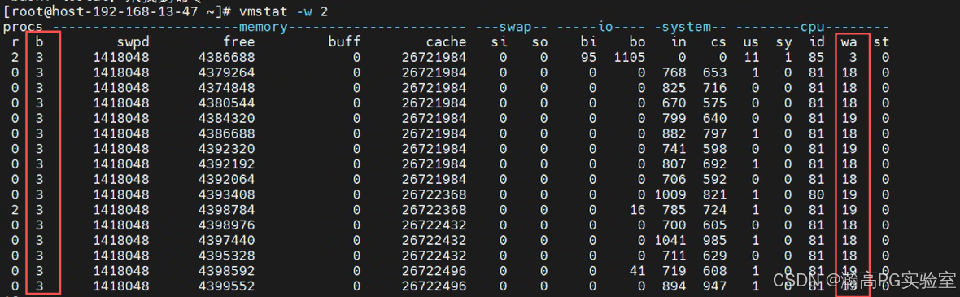This screenshot has height=297, width=960.
Task: Click the free value 4392320
Action: click(x=226, y=149)
